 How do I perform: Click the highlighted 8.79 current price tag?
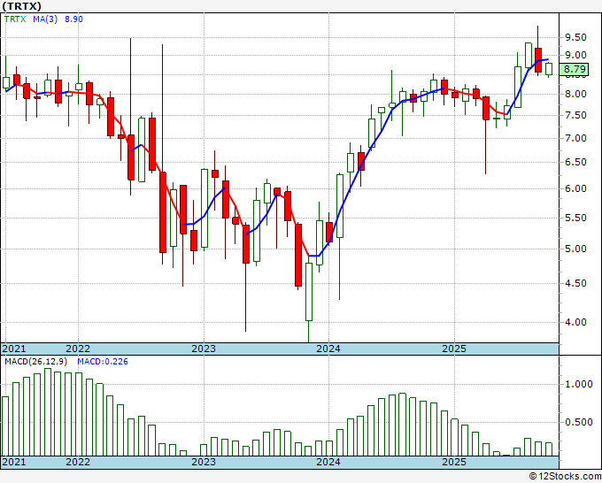click(575, 69)
